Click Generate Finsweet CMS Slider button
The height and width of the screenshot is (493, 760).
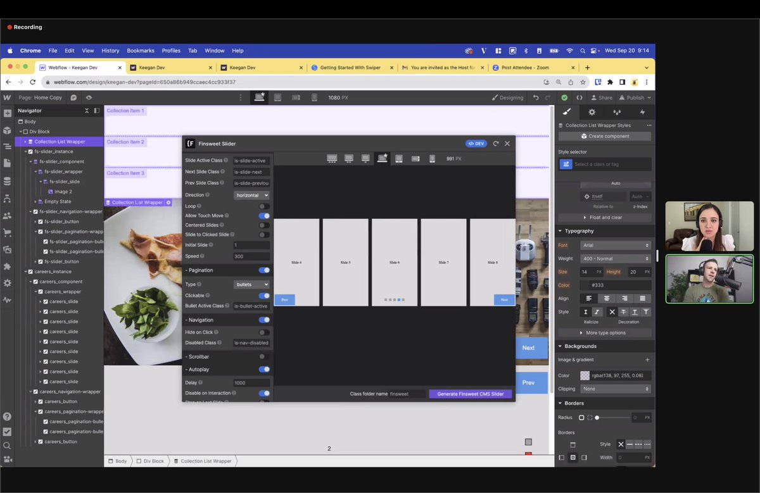(x=470, y=394)
